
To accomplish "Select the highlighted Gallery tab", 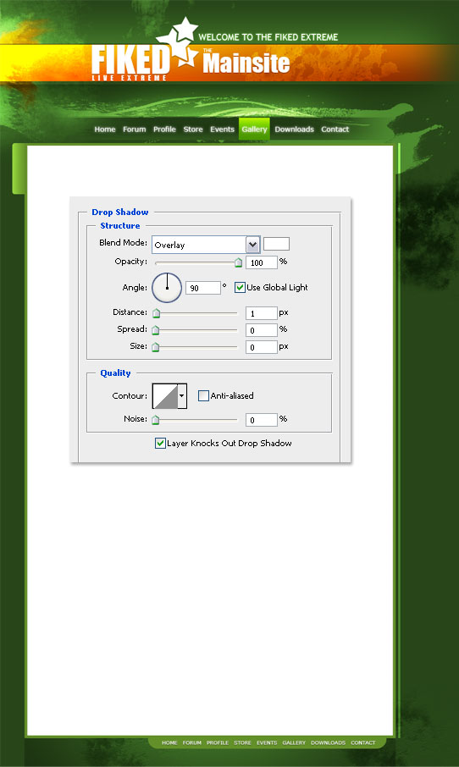I will [254, 130].
